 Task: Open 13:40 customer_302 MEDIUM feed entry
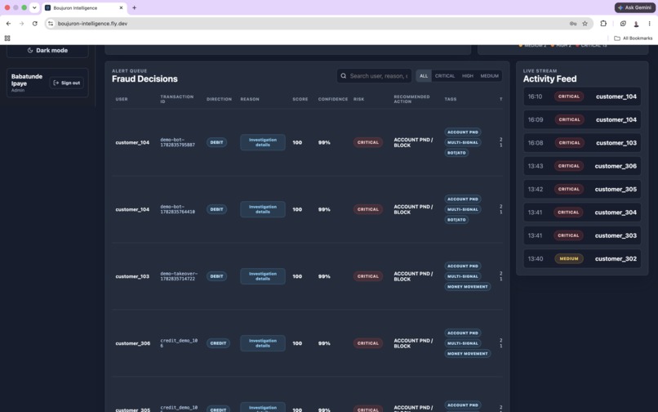582,258
